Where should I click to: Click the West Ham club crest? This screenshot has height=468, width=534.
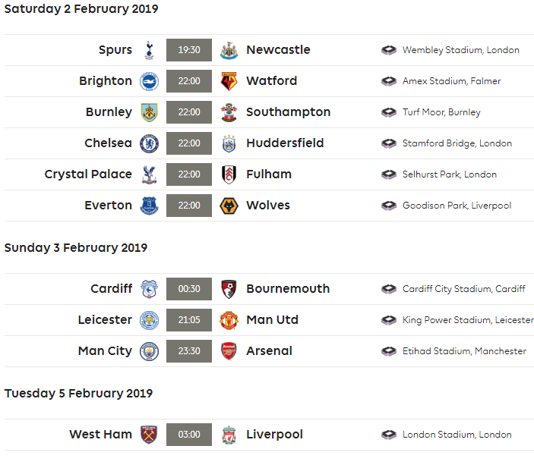tap(149, 435)
